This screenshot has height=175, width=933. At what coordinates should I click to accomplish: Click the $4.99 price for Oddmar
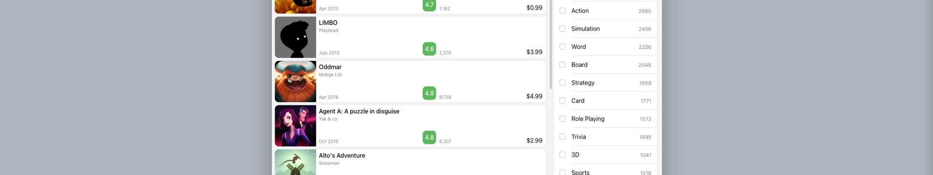534,96
